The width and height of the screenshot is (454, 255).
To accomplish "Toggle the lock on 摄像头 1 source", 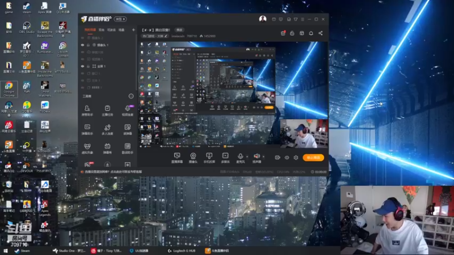I will 88,45.
